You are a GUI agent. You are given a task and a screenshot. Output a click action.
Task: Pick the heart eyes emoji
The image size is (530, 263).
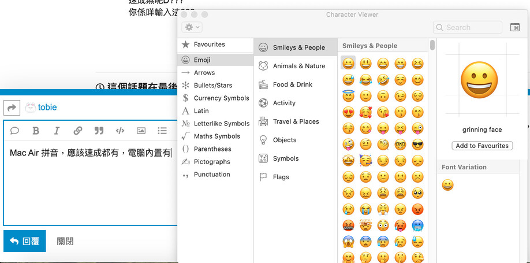pyautogui.click(x=348, y=112)
